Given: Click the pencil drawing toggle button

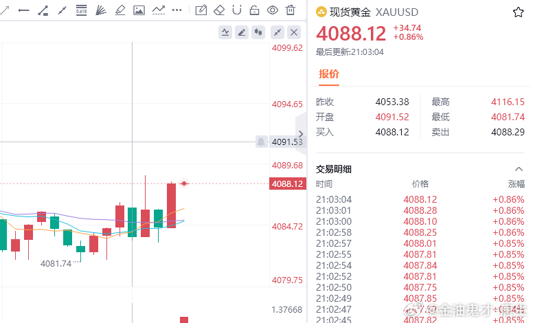Looking at the screenshot, I should click(242, 32).
